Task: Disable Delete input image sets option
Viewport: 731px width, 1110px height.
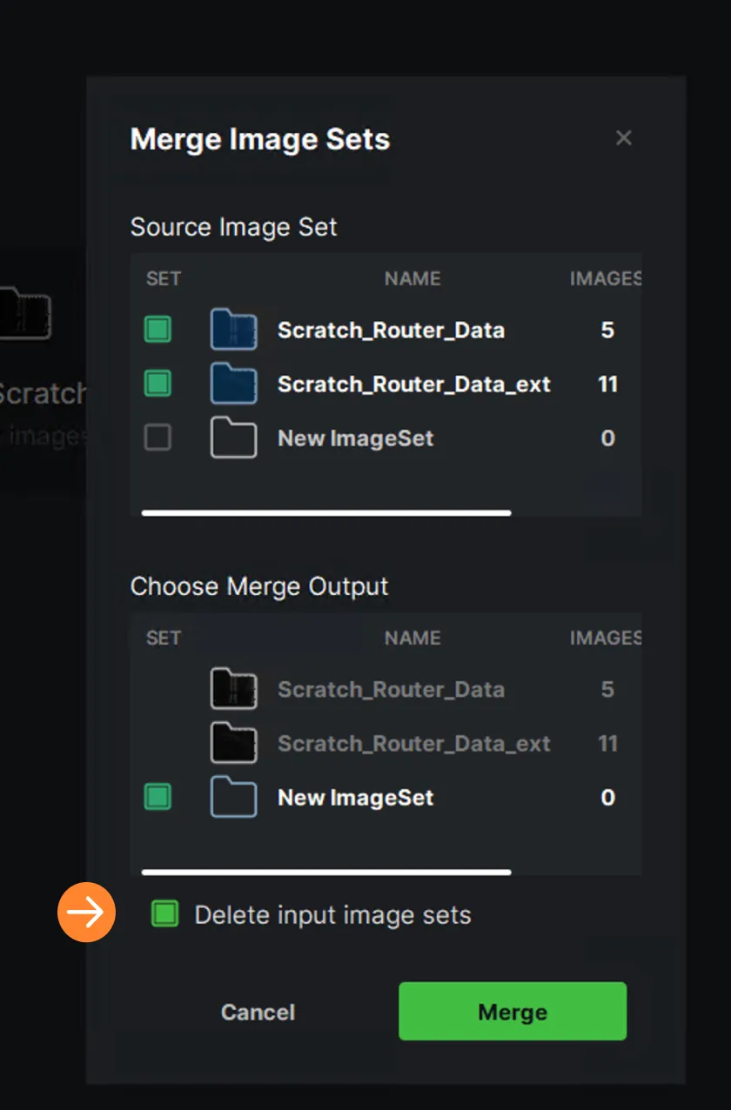Action: tap(164, 913)
